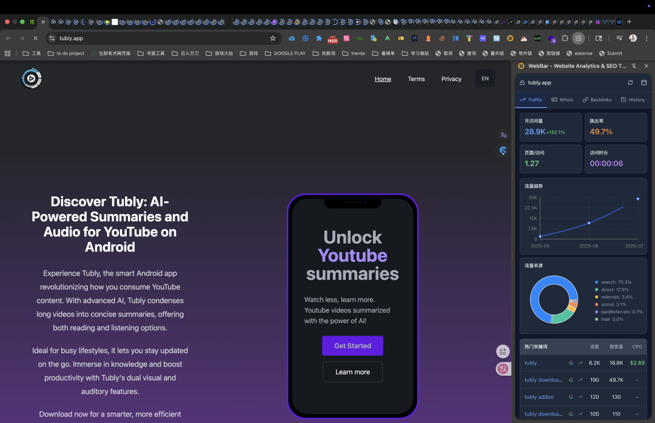Click the Learn more button
The image size is (655, 423).
point(352,372)
